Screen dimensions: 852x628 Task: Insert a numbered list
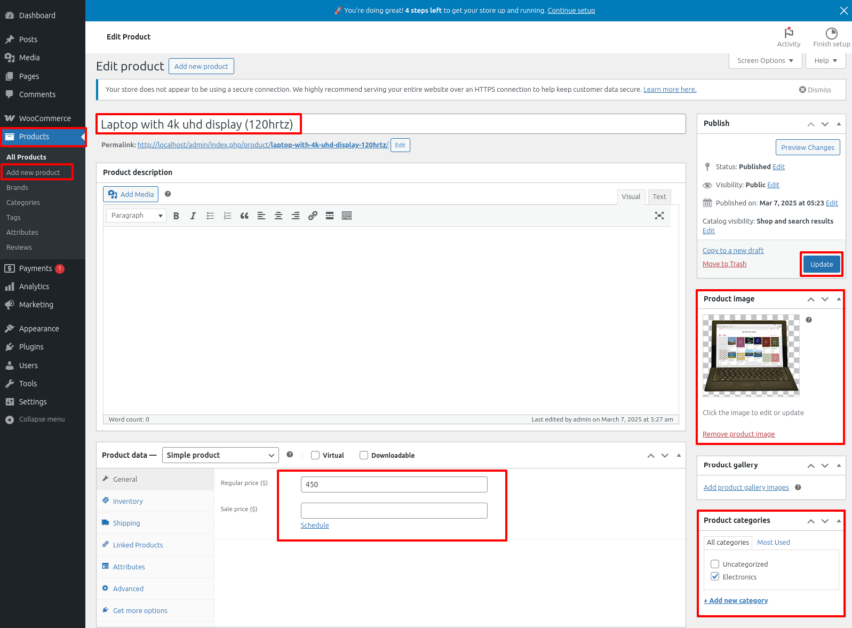[227, 216]
